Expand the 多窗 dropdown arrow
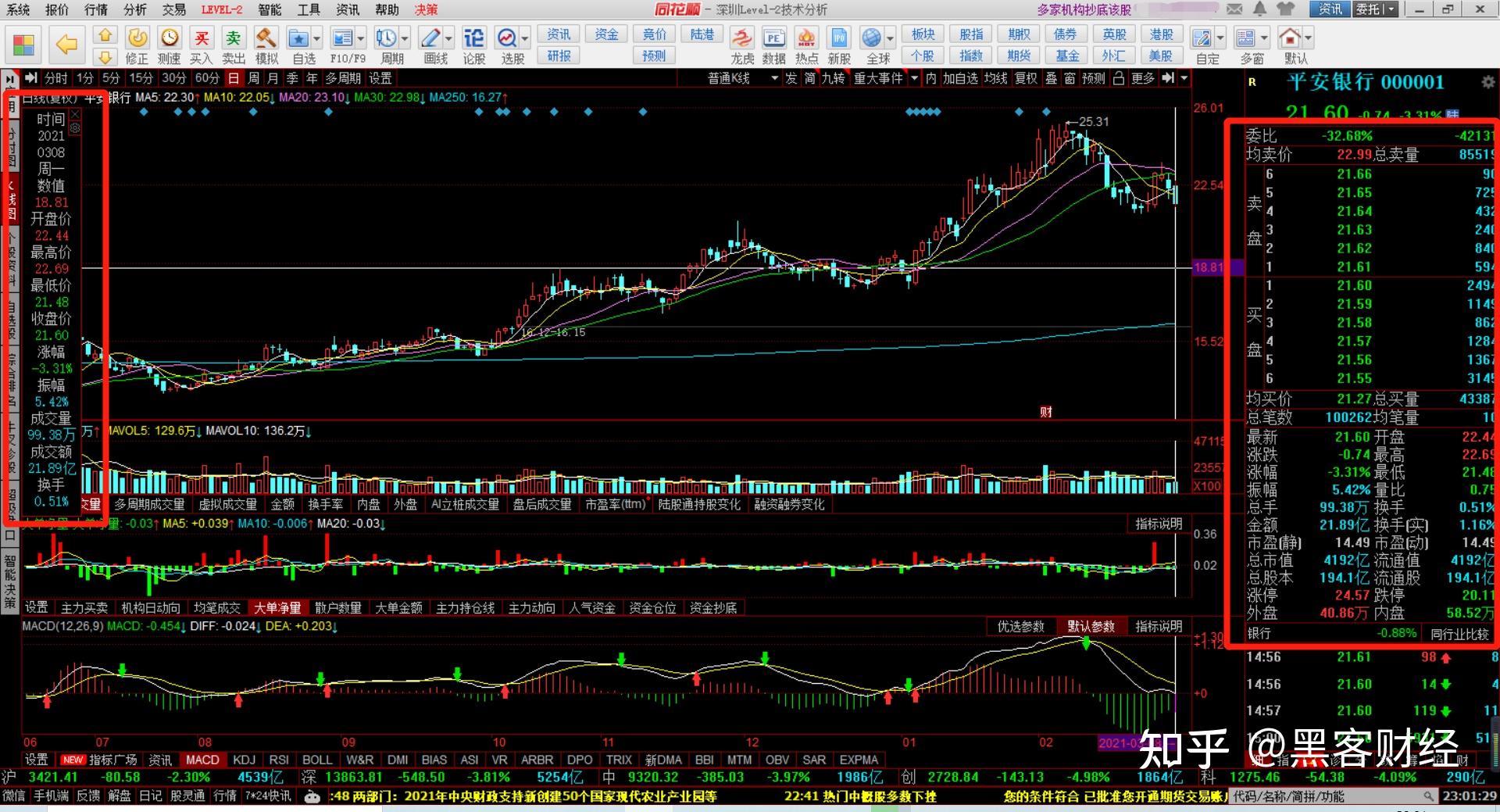This screenshot has width=1500, height=812. [1264, 38]
